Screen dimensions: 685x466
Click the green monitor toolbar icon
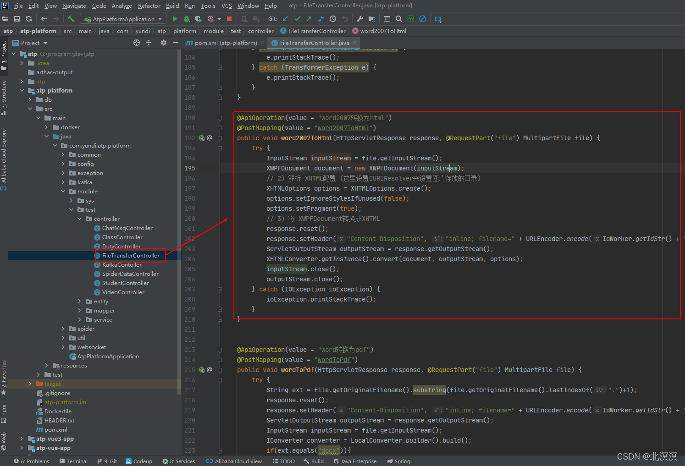411,19
